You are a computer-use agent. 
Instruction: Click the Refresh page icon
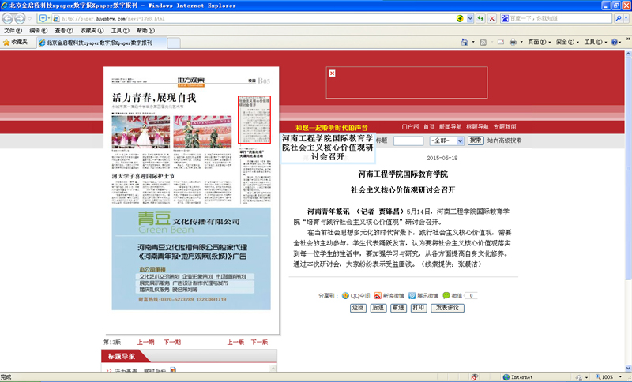(480, 18)
